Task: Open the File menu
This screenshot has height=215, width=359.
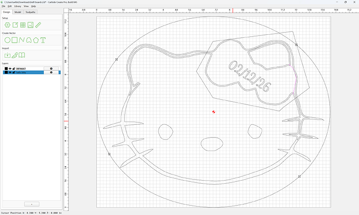Action: click(x=4, y=6)
